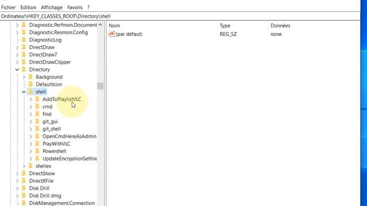
Task: Expand the DirectShow key
Action: [17, 173]
